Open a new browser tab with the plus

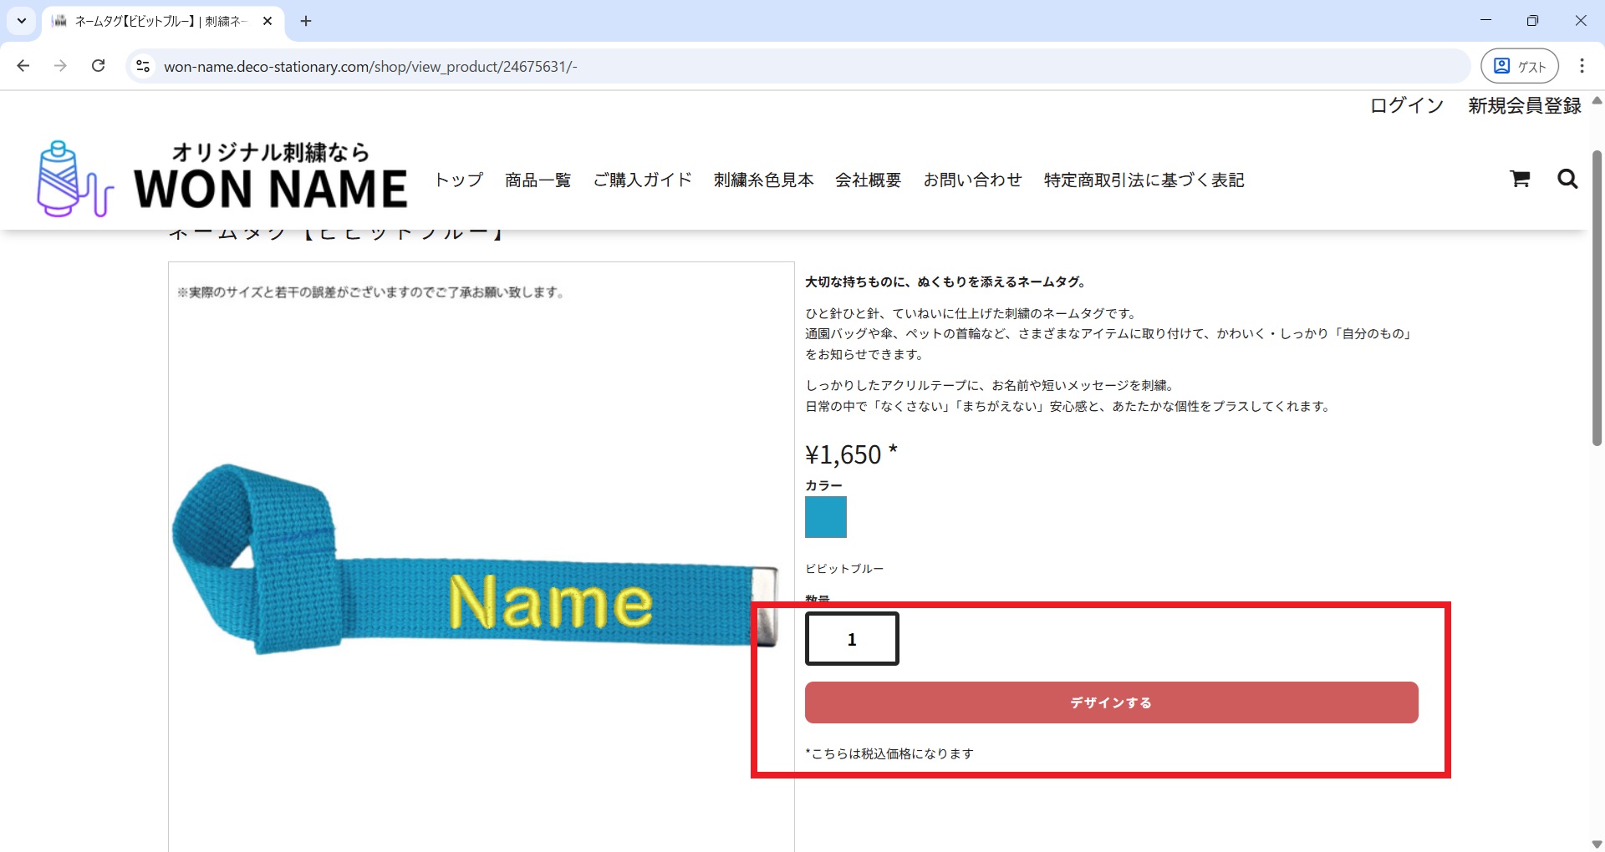305,21
